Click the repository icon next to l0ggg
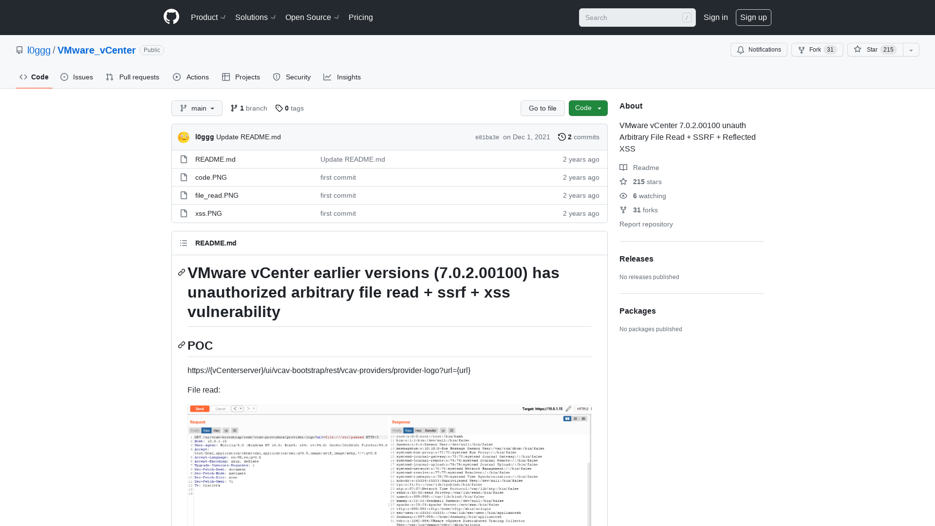The height and width of the screenshot is (526, 935). (x=19, y=50)
